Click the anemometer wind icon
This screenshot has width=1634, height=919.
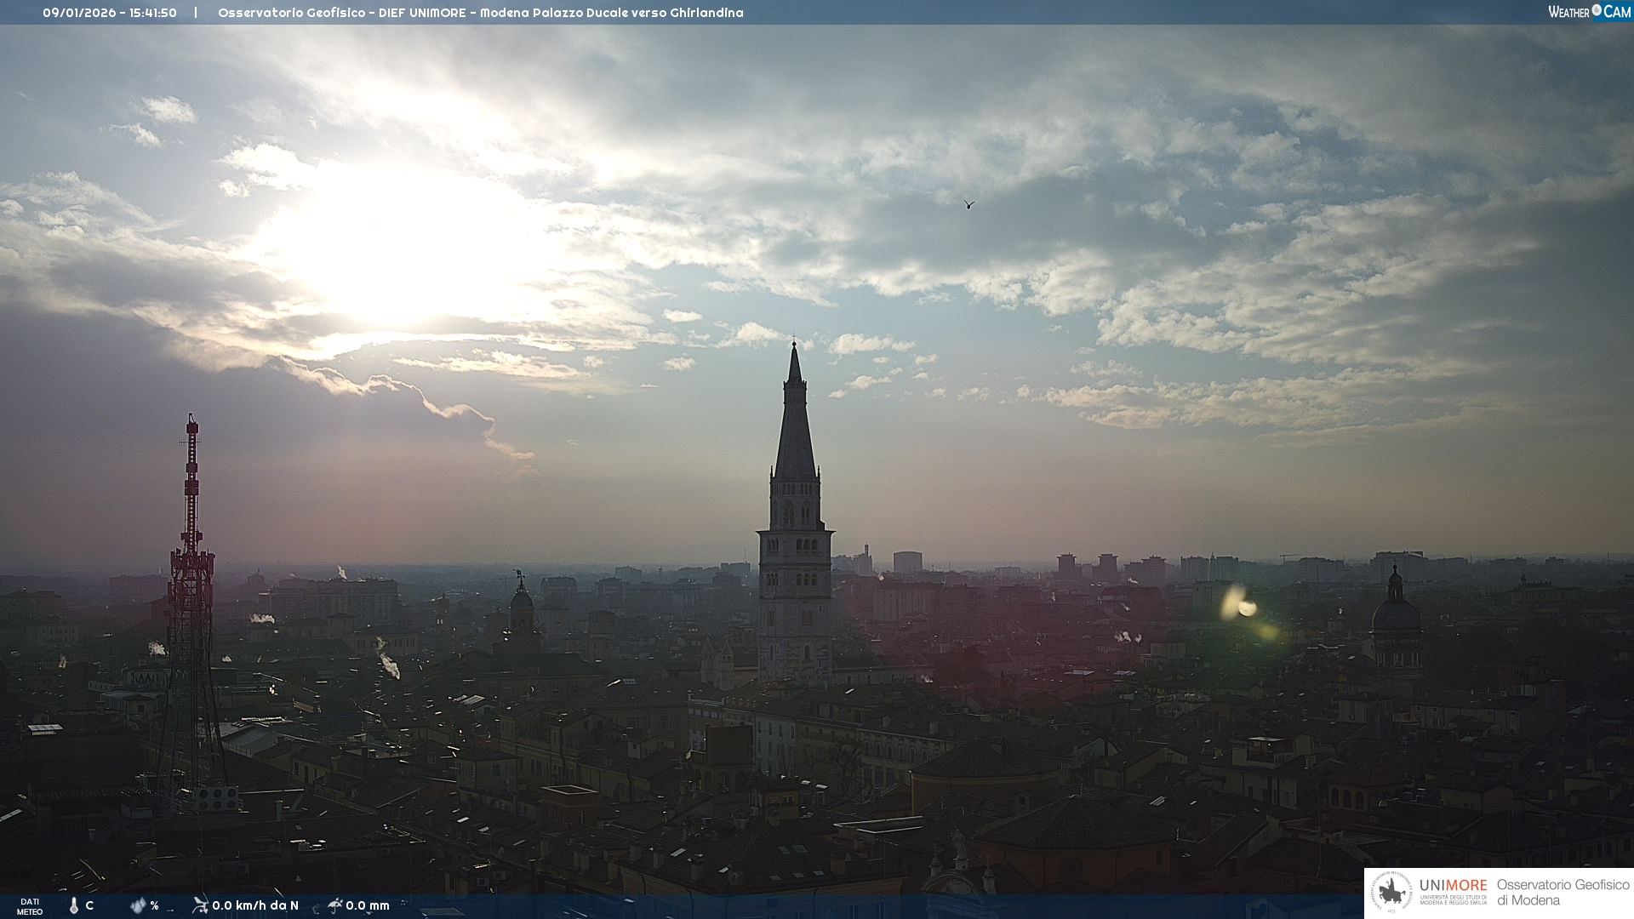(x=200, y=905)
